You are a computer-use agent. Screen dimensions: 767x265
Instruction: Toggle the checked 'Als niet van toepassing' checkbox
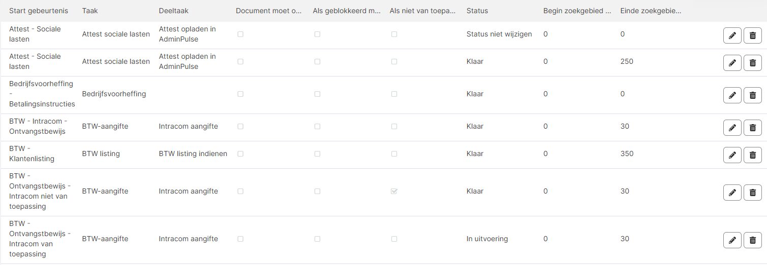(394, 192)
